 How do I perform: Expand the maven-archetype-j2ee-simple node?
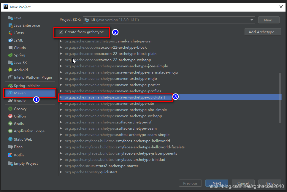[61, 66]
